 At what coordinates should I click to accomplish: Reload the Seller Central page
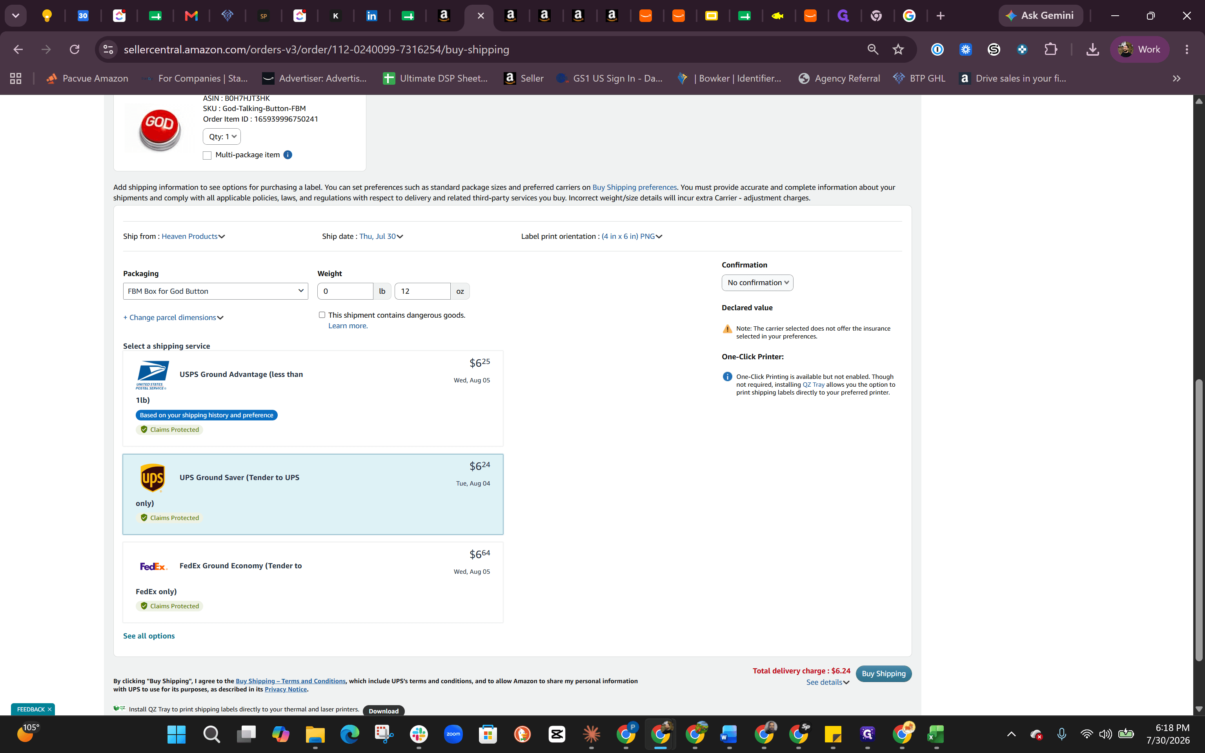(x=75, y=49)
